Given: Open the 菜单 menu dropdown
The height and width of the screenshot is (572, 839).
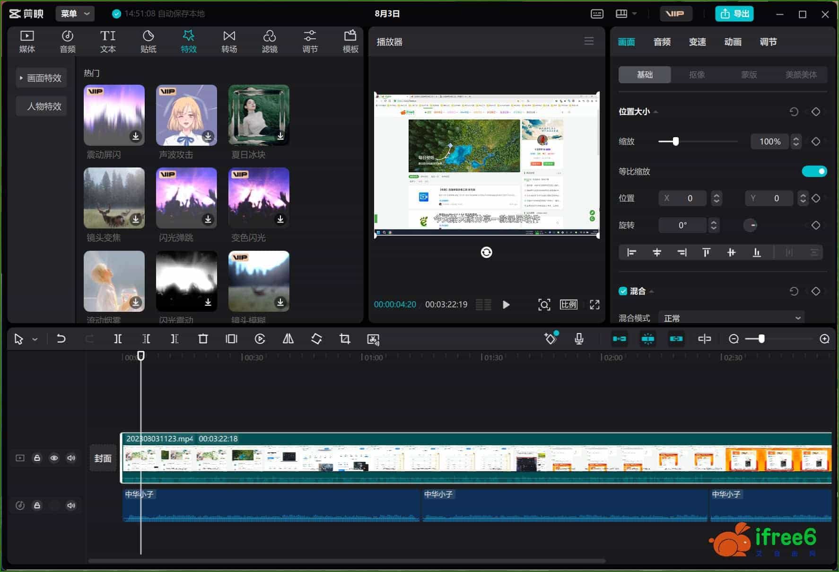Looking at the screenshot, I should coord(75,14).
